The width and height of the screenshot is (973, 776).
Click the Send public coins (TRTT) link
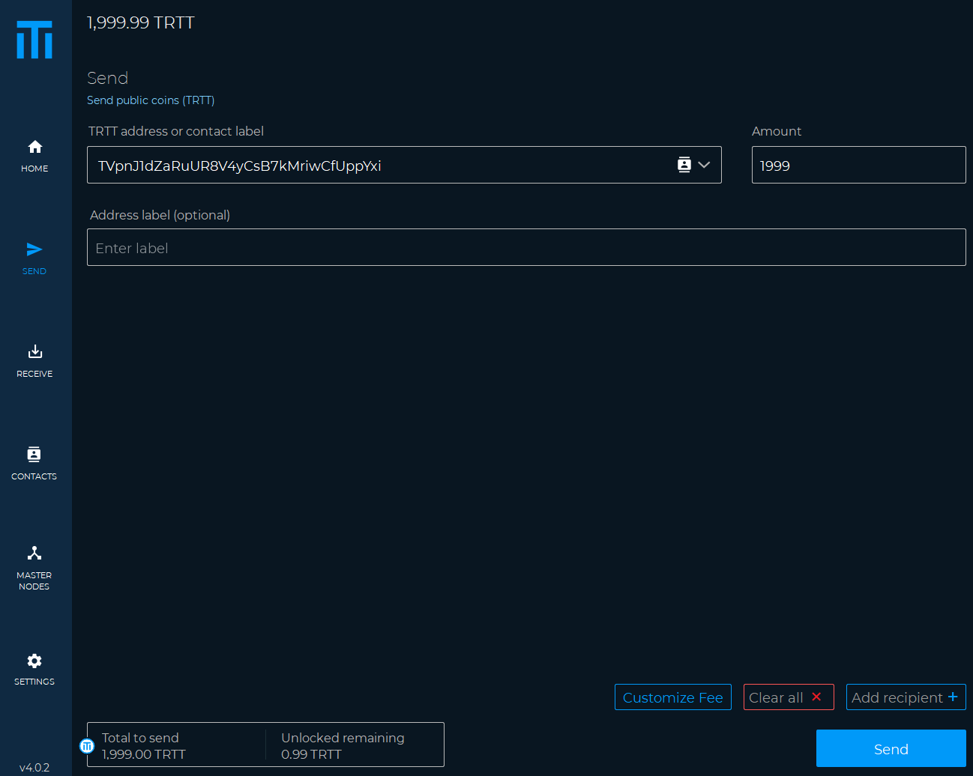(x=151, y=100)
